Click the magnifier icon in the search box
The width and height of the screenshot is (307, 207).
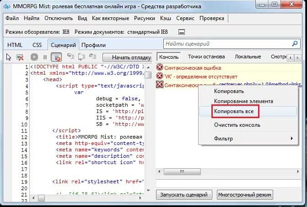tap(295, 43)
